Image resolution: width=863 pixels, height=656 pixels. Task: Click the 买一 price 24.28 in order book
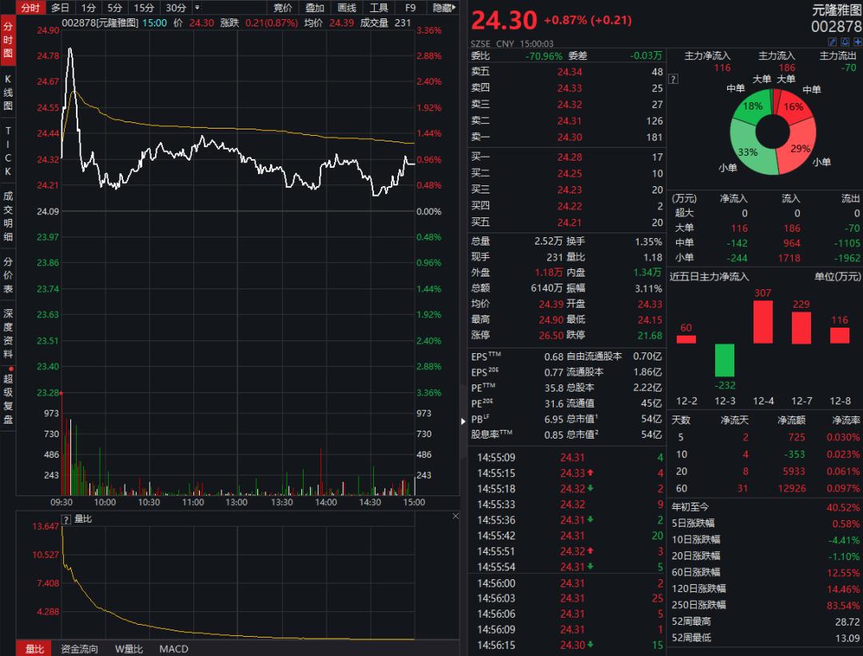[x=570, y=157]
